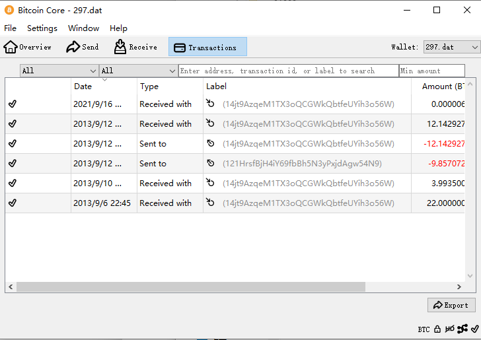Go to the Send coins page
The width and height of the screenshot is (481, 340).
tap(83, 47)
